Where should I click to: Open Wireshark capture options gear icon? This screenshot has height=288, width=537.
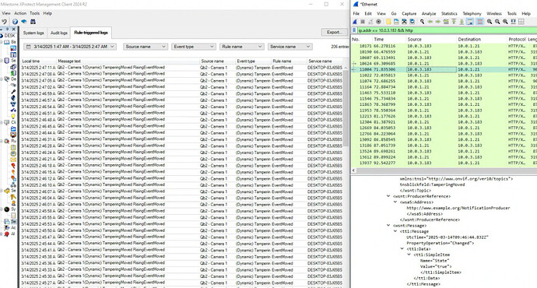378,22
